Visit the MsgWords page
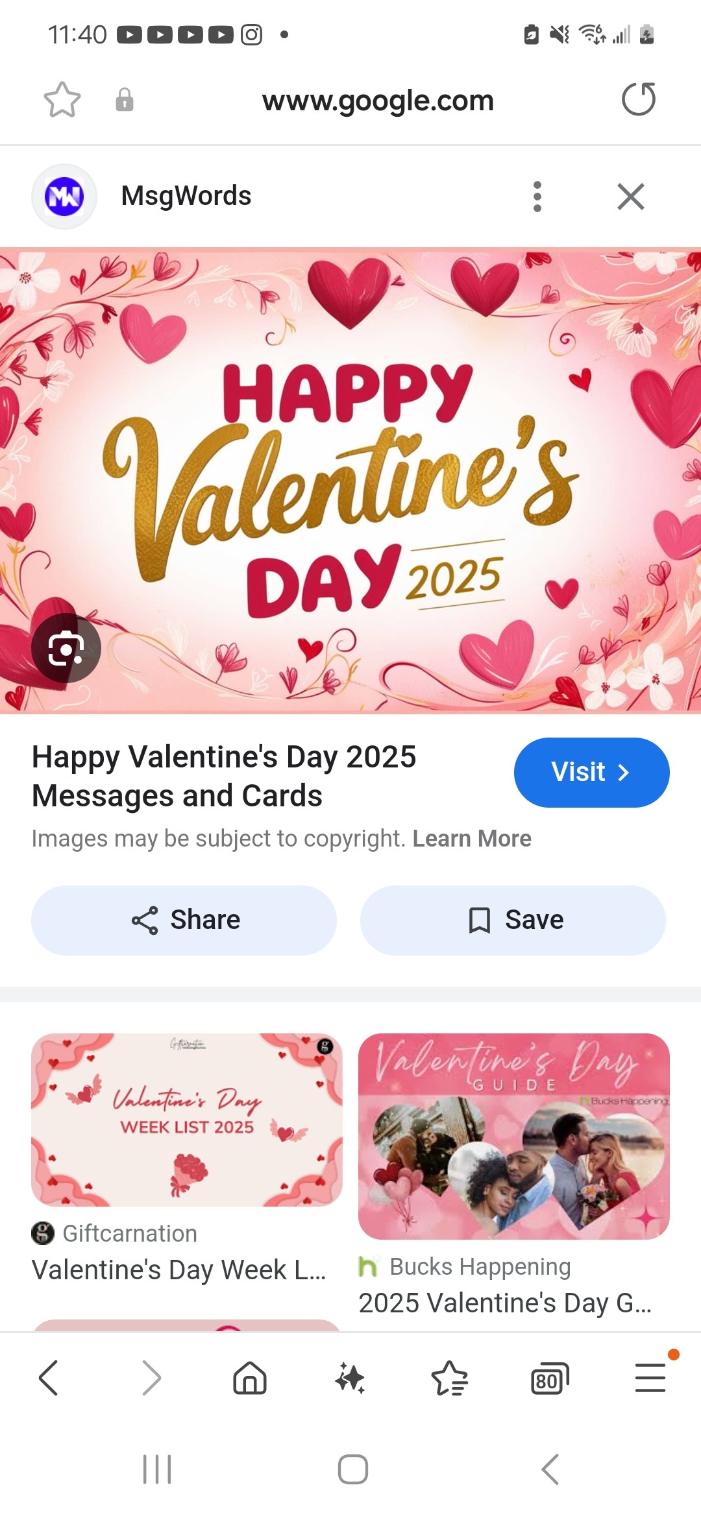Image resolution: width=701 pixels, height=1518 pixels. click(x=591, y=772)
